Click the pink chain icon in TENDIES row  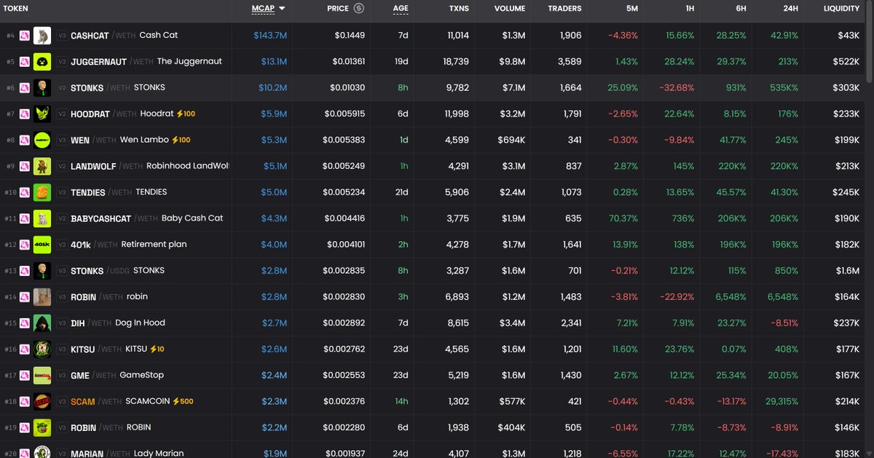pos(25,192)
